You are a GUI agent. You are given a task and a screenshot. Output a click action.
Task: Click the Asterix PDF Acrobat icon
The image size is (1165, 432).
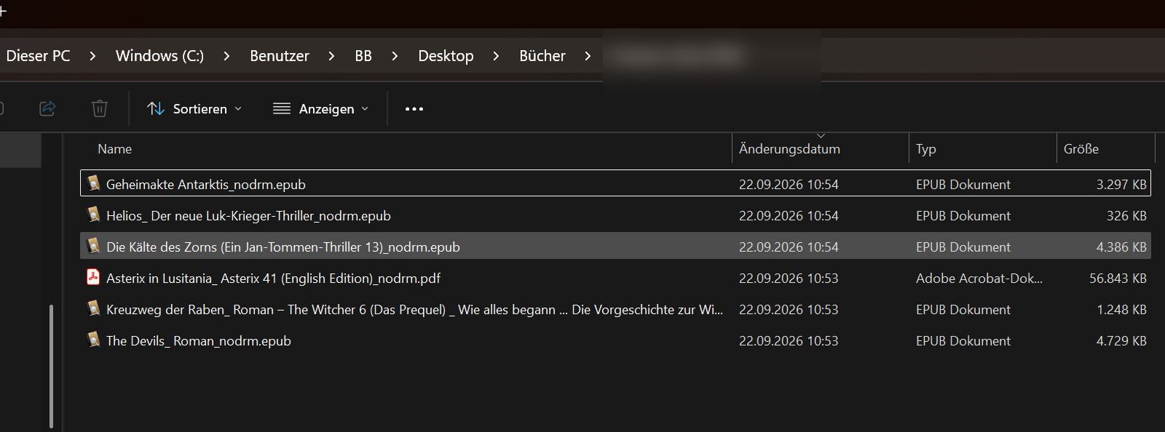tap(93, 277)
